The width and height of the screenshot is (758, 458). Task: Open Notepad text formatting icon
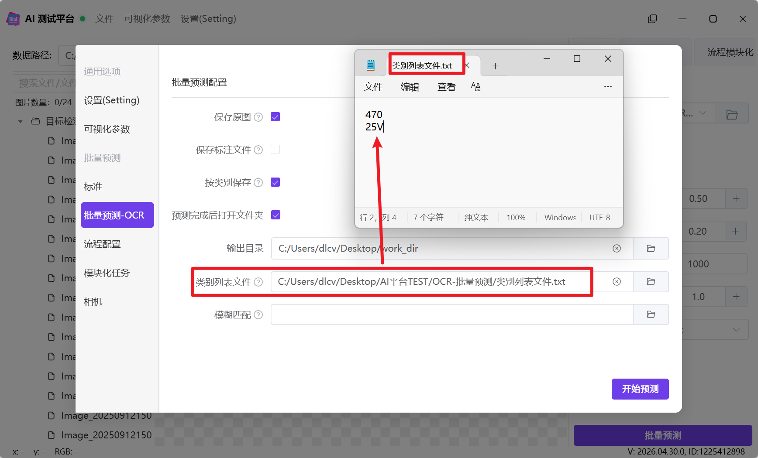pyautogui.click(x=475, y=87)
